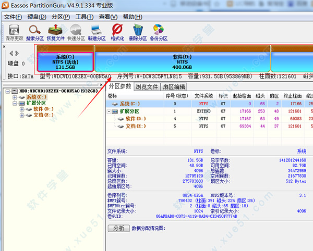Click the 起始柱面 column header
The image size is (313, 251).
[x=242, y=96]
